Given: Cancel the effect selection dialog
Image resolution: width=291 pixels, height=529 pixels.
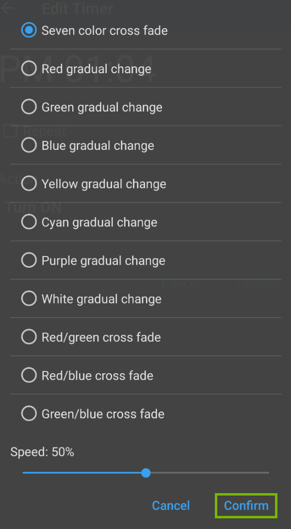Looking at the screenshot, I should [171, 505].
